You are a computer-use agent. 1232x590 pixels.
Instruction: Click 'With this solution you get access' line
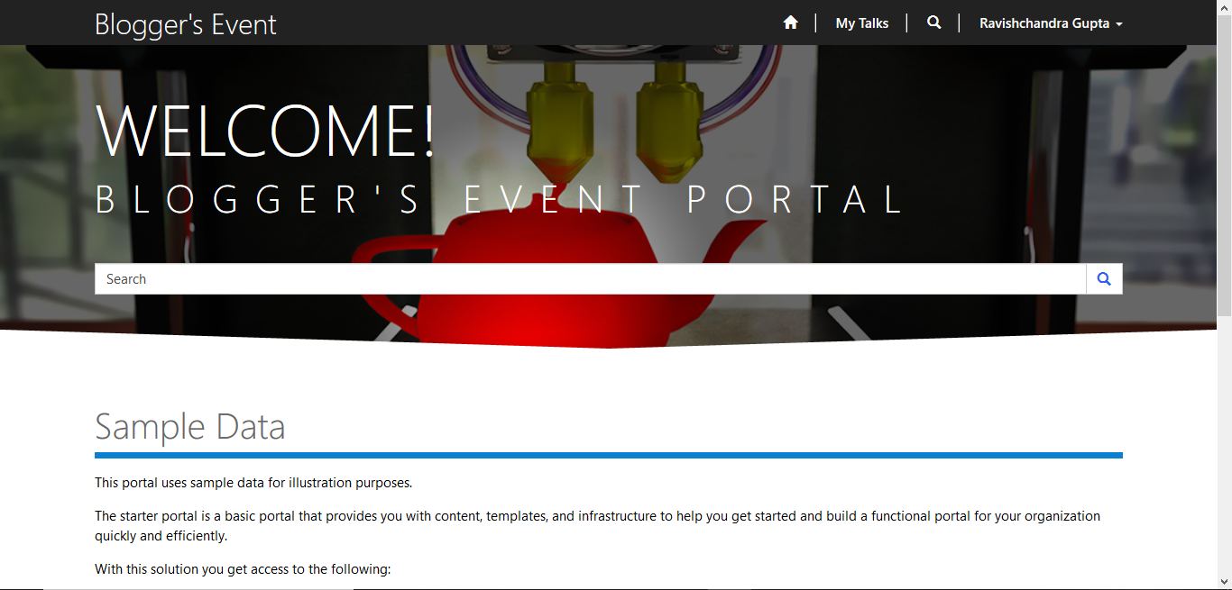coord(243,569)
